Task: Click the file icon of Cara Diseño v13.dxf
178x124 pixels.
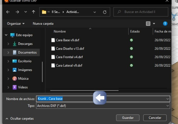Action: coord(53,49)
